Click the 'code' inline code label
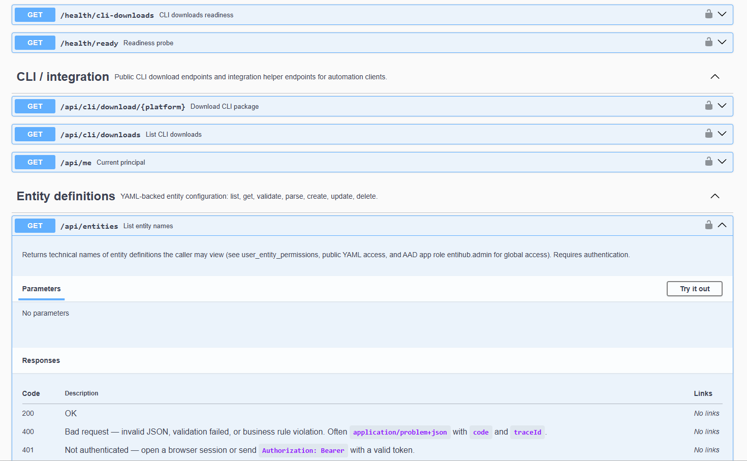Image resolution: width=747 pixels, height=461 pixels. (481, 432)
